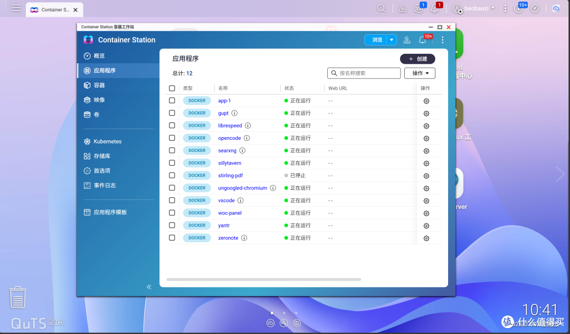This screenshot has height=334, width=570.
Task: Open Container Station background tasks icon
Action: [407, 40]
